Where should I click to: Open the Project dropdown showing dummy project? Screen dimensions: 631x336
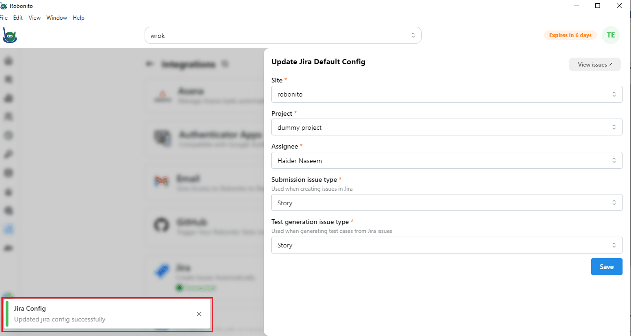(447, 127)
